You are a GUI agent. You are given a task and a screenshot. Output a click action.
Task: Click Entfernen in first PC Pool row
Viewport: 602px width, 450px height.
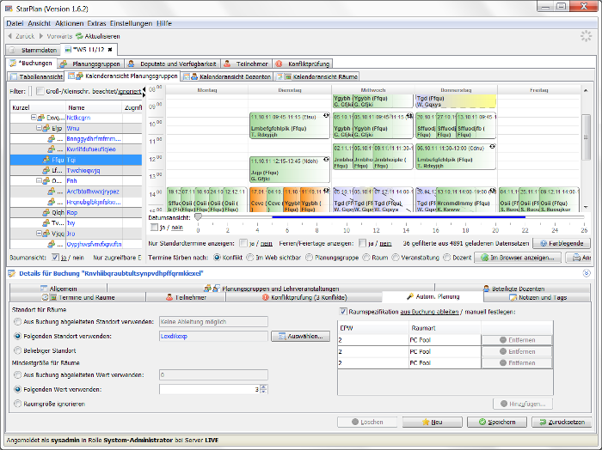pos(517,340)
